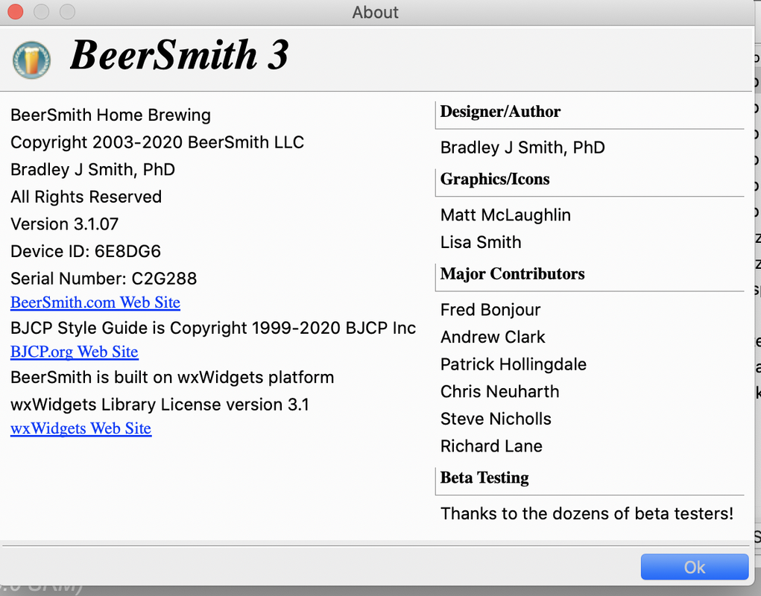The width and height of the screenshot is (761, 596).
Task: Click Bradley J Smith, PhD below the copyright line
Action: (x=92, y=170)
